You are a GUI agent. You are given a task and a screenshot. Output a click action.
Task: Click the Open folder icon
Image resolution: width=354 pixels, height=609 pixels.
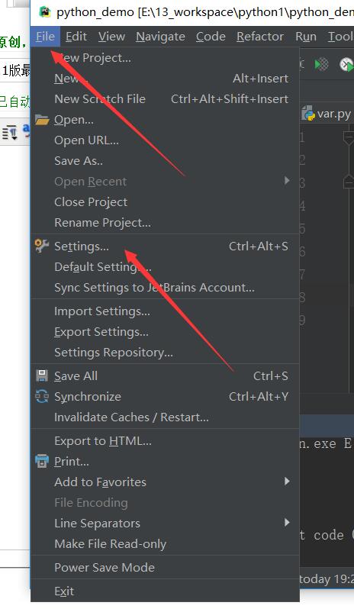pyautogui.click(x=42, y=120)
